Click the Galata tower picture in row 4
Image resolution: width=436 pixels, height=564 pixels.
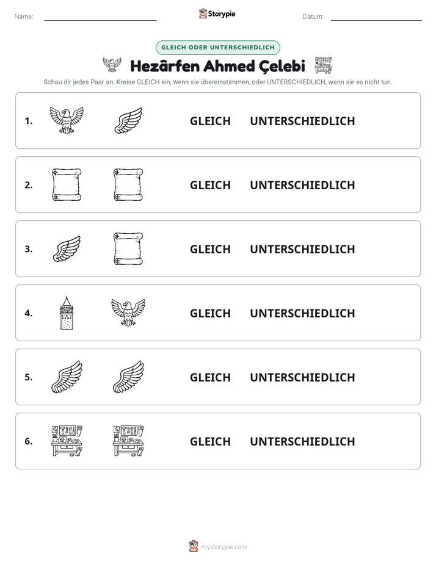coord(67,313)
